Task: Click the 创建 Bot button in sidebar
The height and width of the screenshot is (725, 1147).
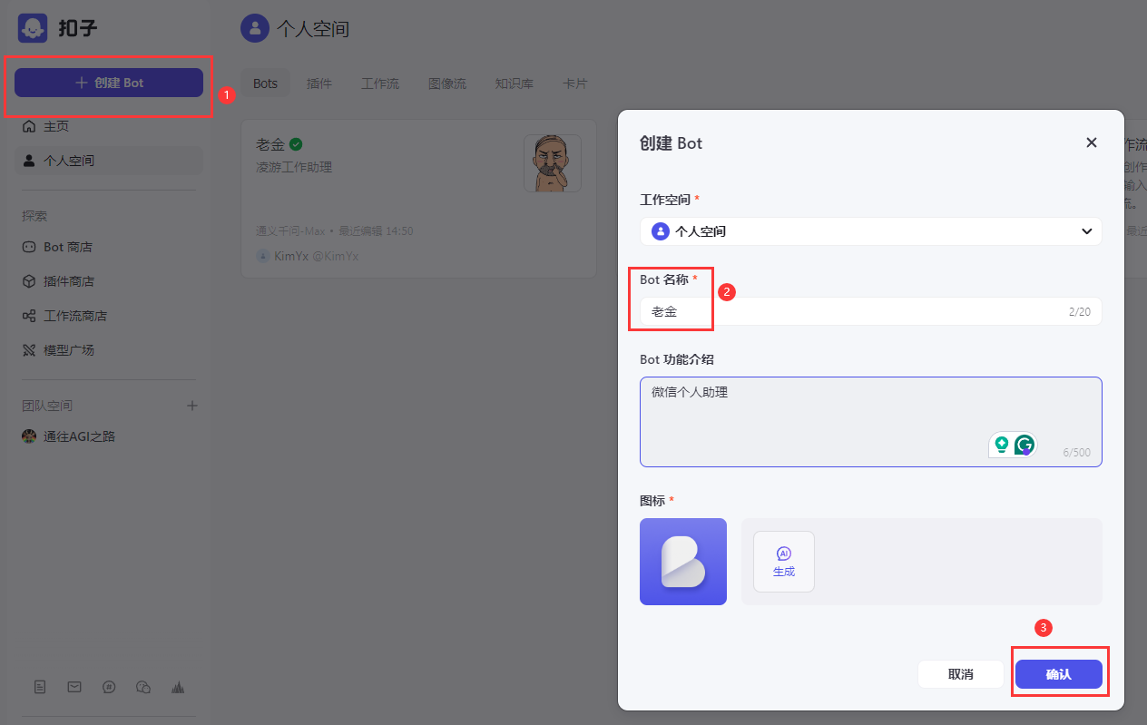Action: tap(109, 83)
